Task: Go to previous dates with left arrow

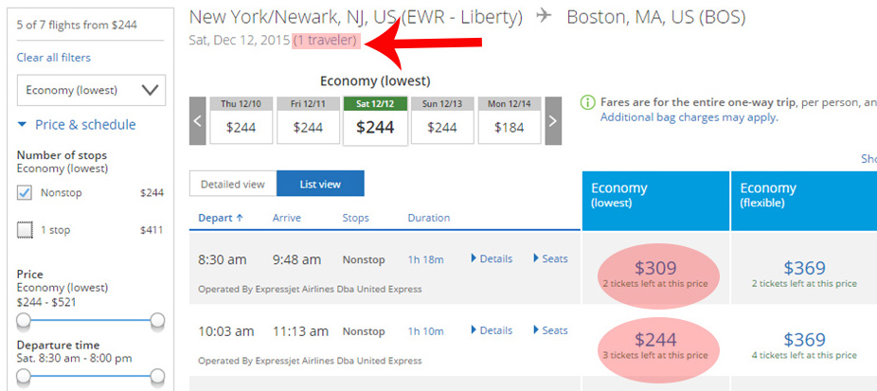Action: (197, 121)
